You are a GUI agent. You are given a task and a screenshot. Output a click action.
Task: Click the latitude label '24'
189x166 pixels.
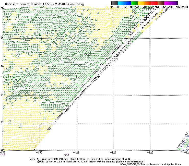(x=2, y=95)
